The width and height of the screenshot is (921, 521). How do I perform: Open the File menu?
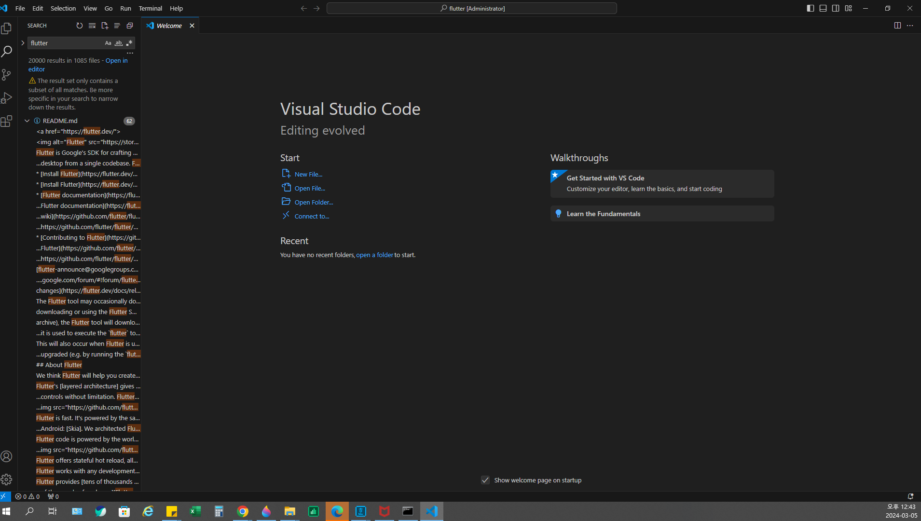20,8
